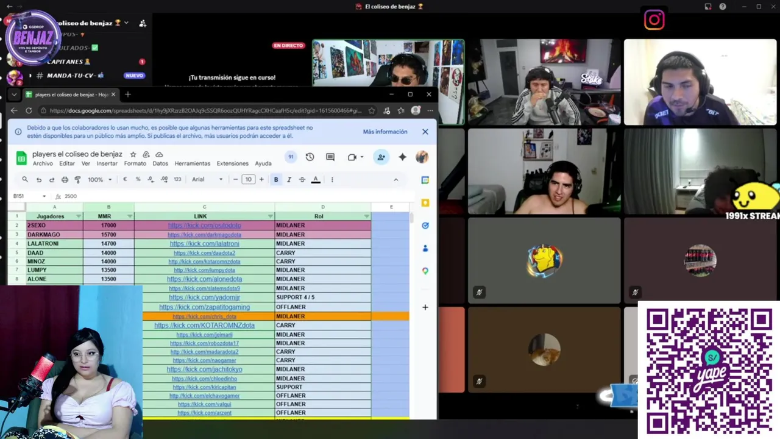Collapse the Sheets menus with chevron
Viewport: 780px width, 439px height.
[x=395, y=179]
